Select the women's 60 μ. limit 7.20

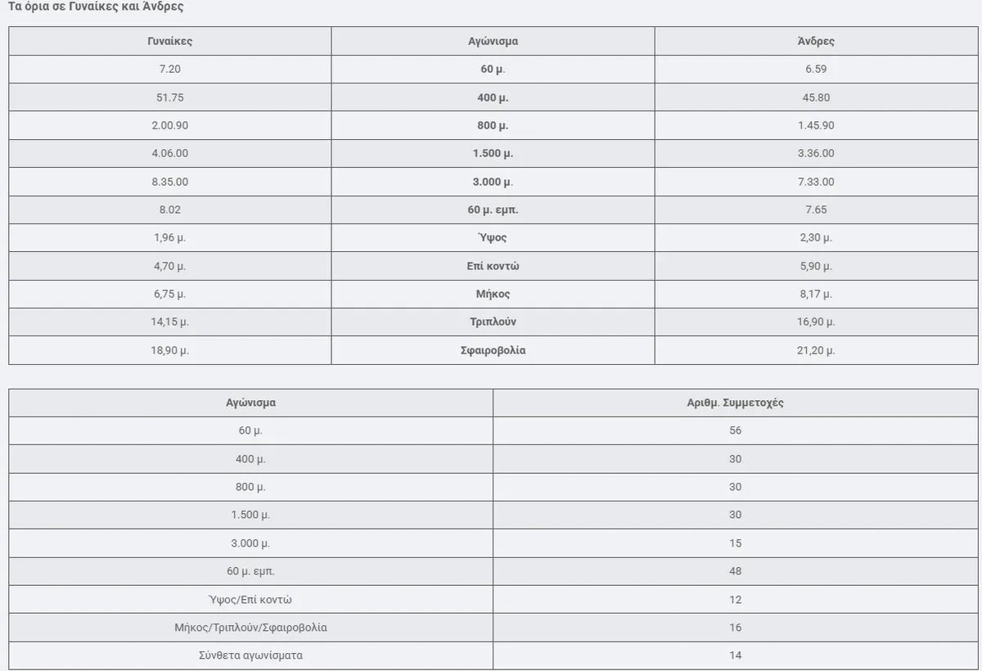170,69
